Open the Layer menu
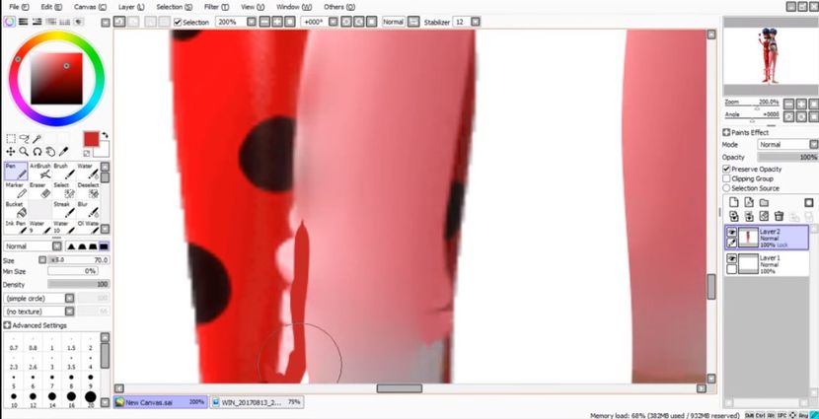 click(x=131, y=7)
